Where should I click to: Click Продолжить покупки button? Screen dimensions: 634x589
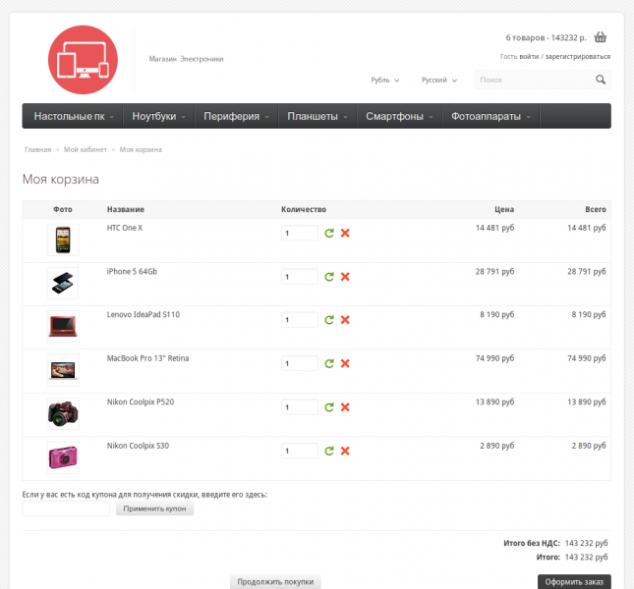275,582
